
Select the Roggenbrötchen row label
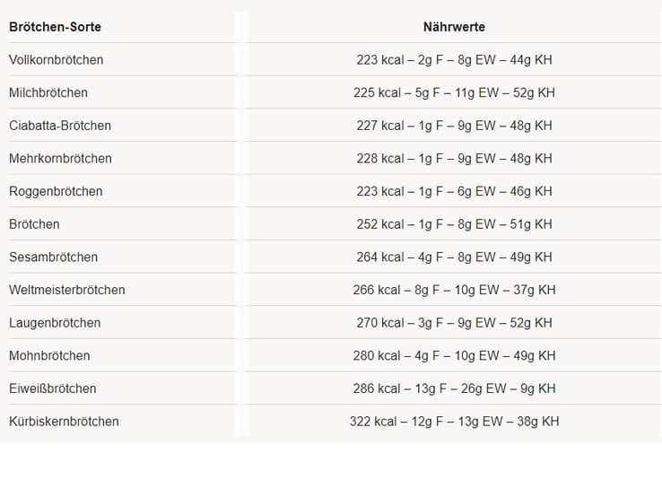(56, 191)
